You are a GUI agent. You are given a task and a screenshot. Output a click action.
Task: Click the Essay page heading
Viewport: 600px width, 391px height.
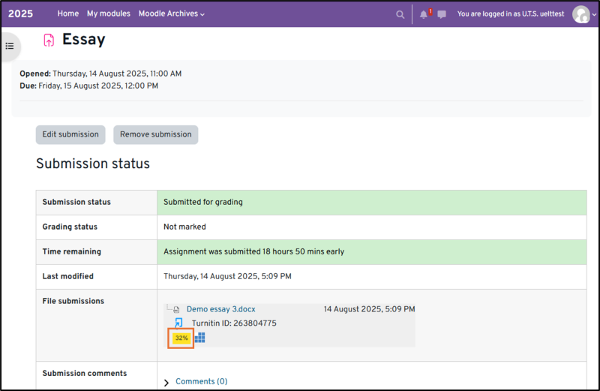point(83,40)
